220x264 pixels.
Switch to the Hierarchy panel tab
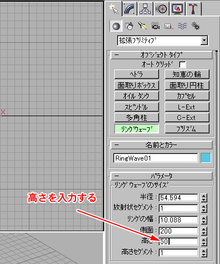coord(145,8)
